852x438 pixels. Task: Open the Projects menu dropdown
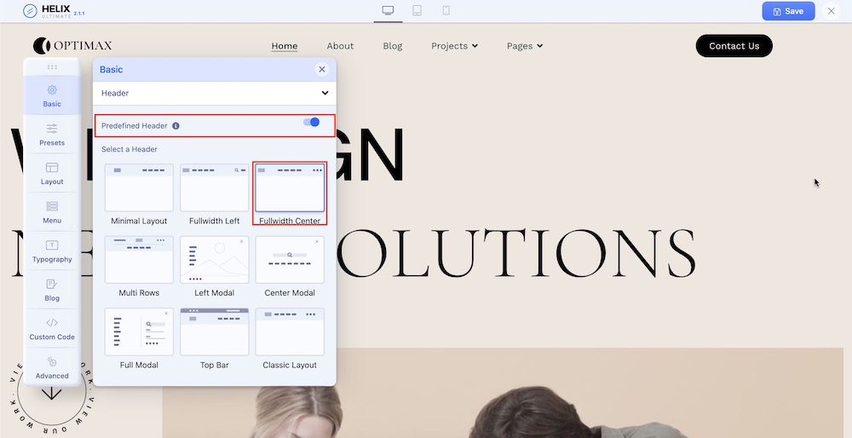click(x=454, y=46)
